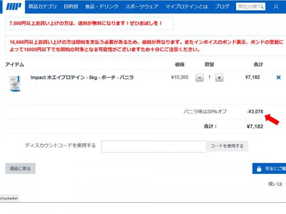This screenshot has width=286, height=214.
Task: Click the ¥10,260 unit price
Action: pos(180,78)
